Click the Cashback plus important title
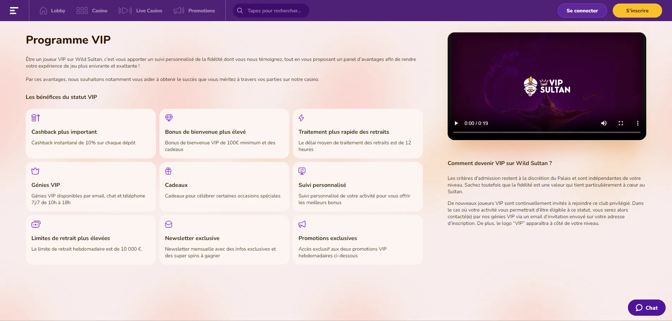 [x=64, y=132]
